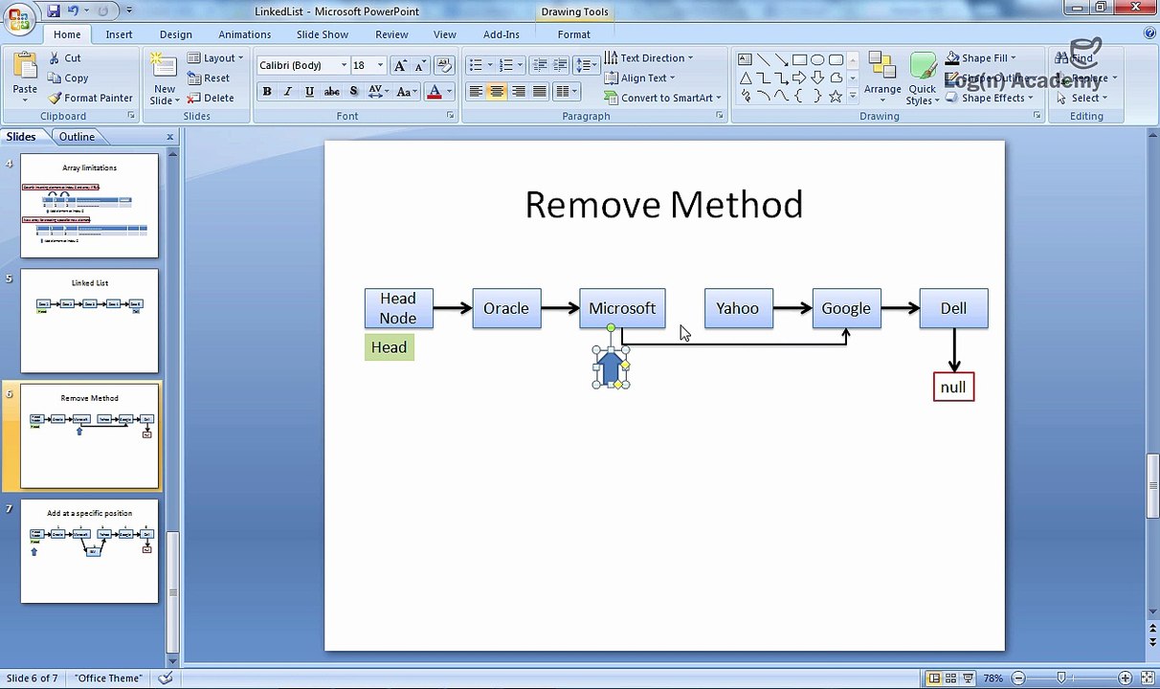Expand the shapes gallery More arrow
Viewport: 1160px width, 689px height.
pos(854,97)
